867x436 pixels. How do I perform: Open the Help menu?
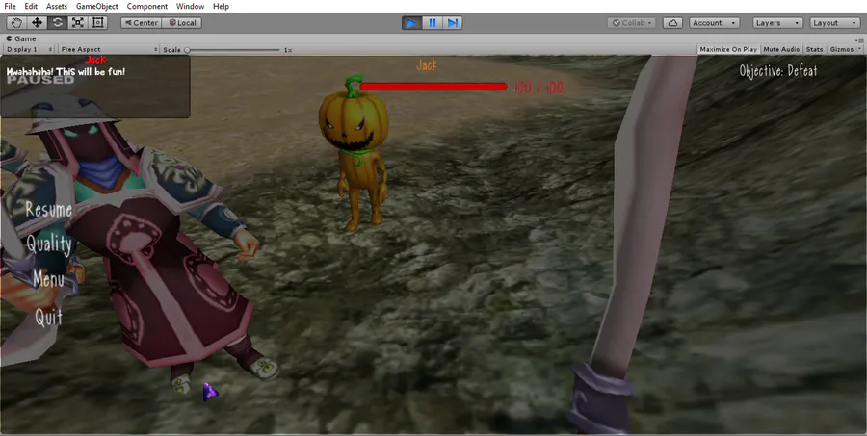click(x=221, y=6)
